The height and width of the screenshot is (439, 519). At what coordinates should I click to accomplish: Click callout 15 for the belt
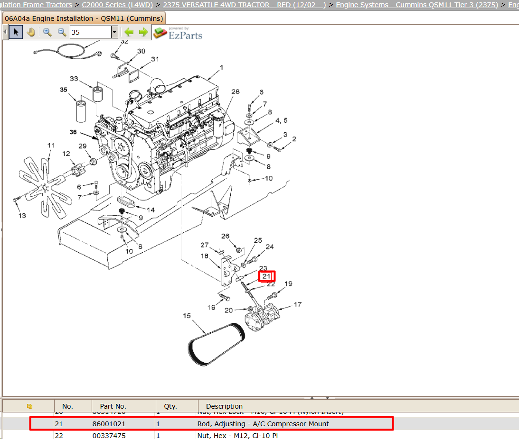(187, 316)
